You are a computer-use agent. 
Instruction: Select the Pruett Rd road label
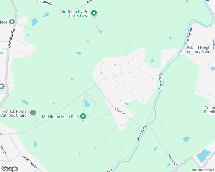(172, 160)
